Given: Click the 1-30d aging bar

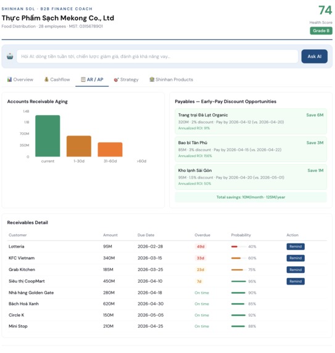Looking at the screenshot, I should click(79, 146).
